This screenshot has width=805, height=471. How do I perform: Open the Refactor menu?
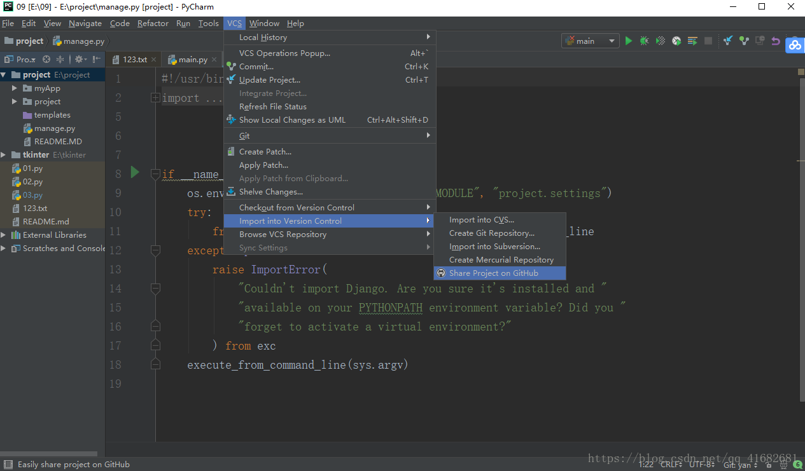tap(153, 24)
